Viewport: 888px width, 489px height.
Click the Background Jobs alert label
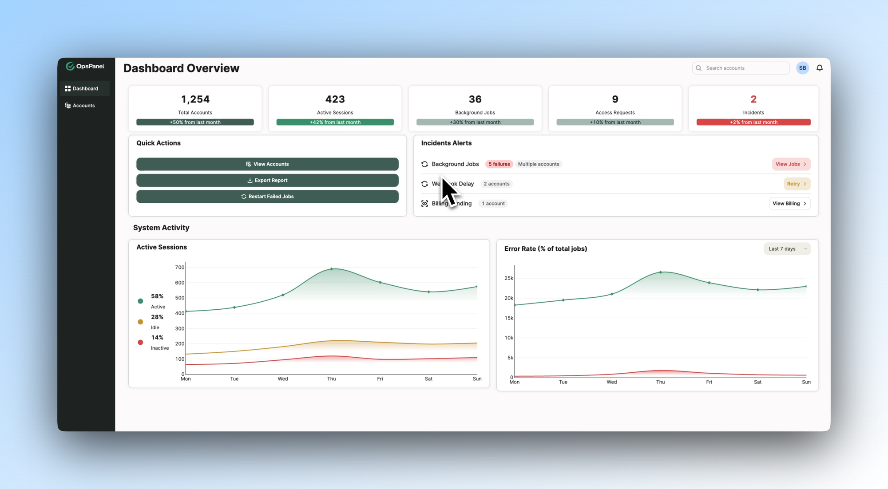(455, 164)
